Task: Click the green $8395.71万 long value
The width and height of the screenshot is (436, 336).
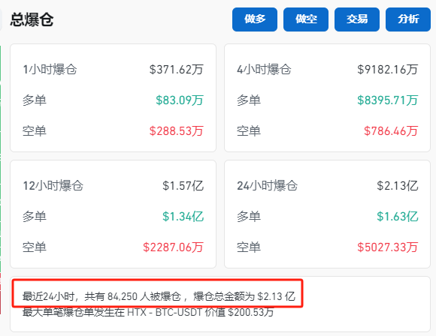Action: click(x=388, y=100)
